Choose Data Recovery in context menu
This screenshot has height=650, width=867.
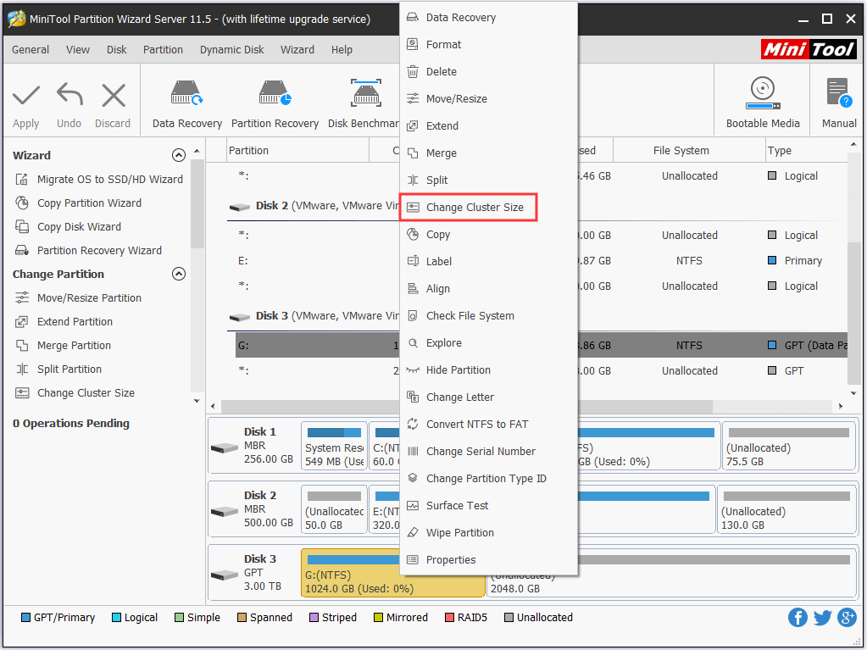[489, 18]
